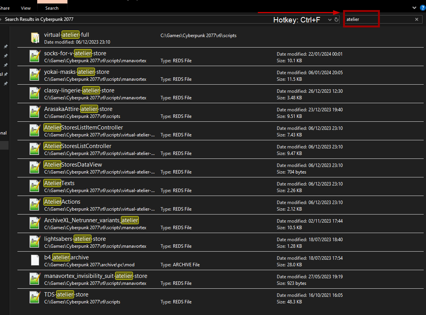Select the manavortex_invisibility_suit-atelier-store file
The width and height of the screenshot is (426, 315).
96,276
